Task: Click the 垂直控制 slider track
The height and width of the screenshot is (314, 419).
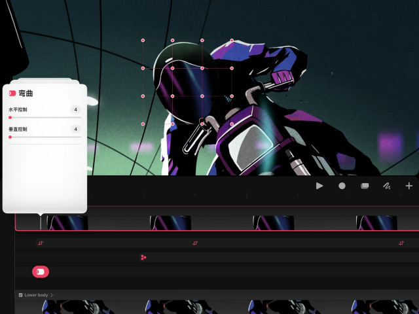Action: (x=45, y=137)
